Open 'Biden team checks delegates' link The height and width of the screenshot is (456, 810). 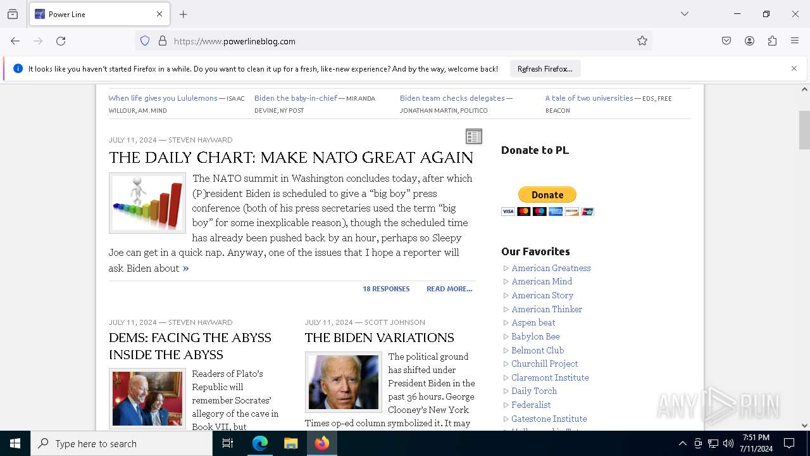coord(452,98)
